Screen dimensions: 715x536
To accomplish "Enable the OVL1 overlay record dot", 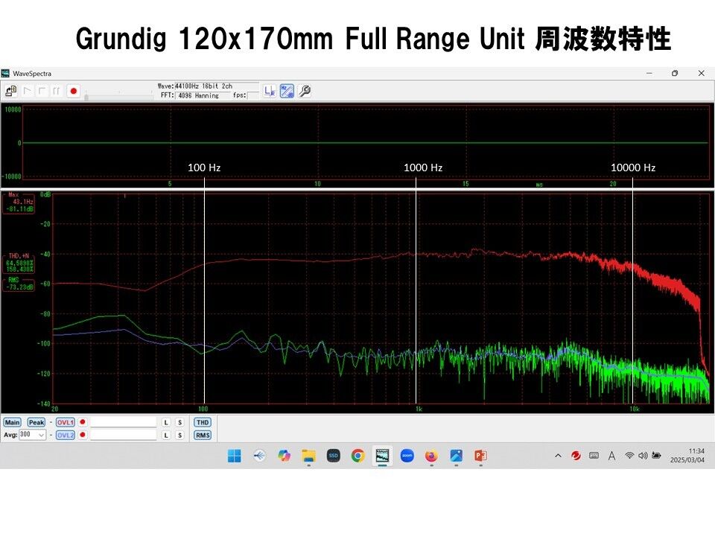I will [x=82, y=422].
